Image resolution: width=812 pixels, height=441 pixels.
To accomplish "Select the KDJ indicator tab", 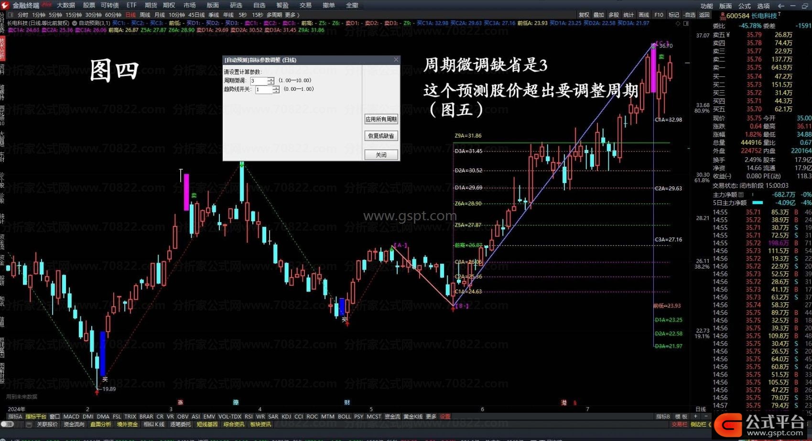I will [x=286, y=417].
